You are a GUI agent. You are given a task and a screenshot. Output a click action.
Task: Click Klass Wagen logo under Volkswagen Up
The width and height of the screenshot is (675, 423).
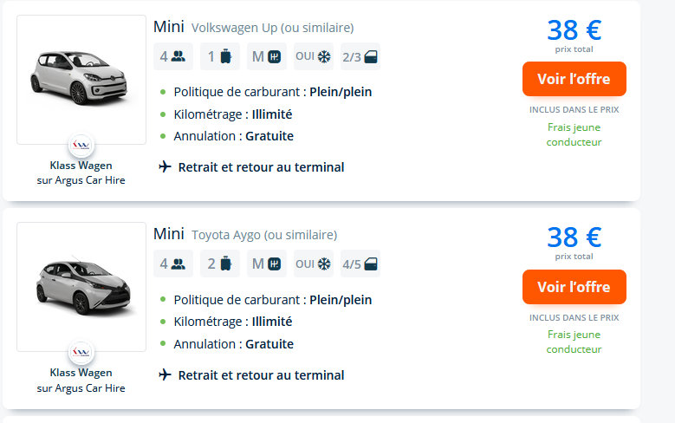tap(81, 145)
